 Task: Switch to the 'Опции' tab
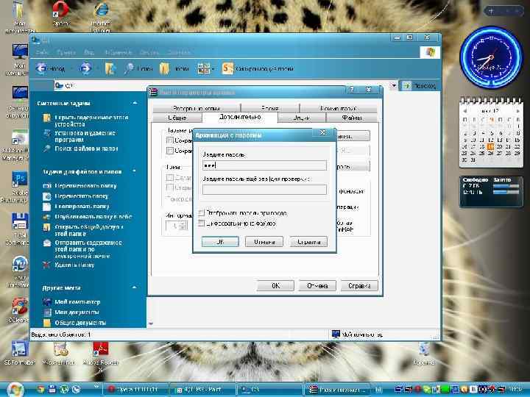pos(302,118)
